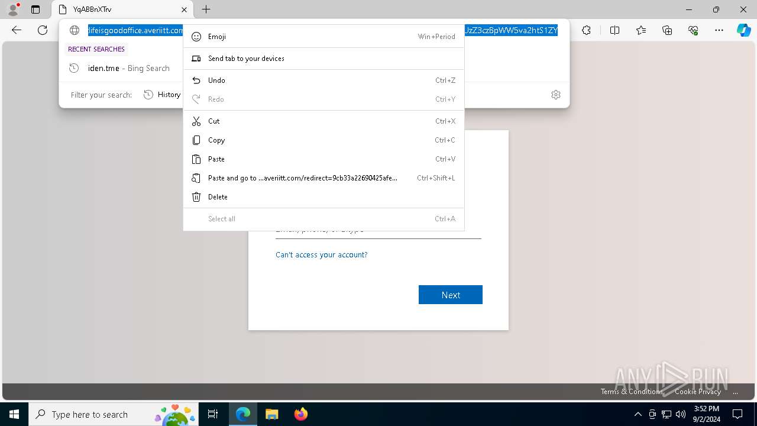Click the footer ellipsis more options
The height and width of the screenshot is (426, 757).
click(735, 392)
